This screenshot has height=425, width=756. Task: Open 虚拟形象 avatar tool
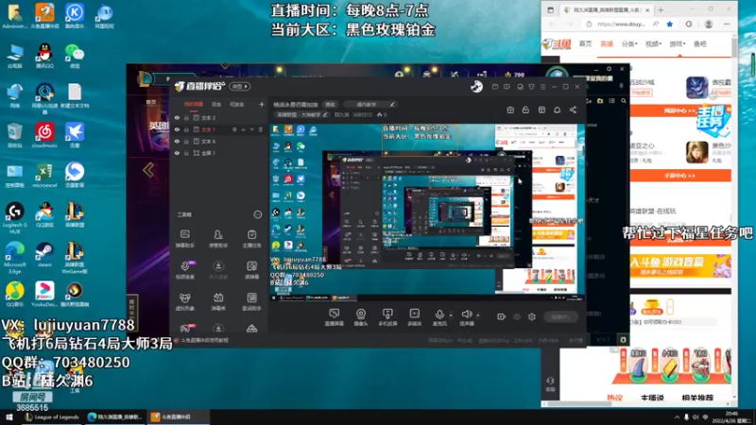point(184,301)
